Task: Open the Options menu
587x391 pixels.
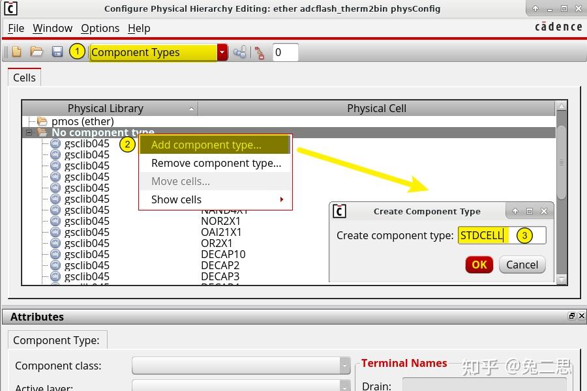Action: (x=100, y=29)
